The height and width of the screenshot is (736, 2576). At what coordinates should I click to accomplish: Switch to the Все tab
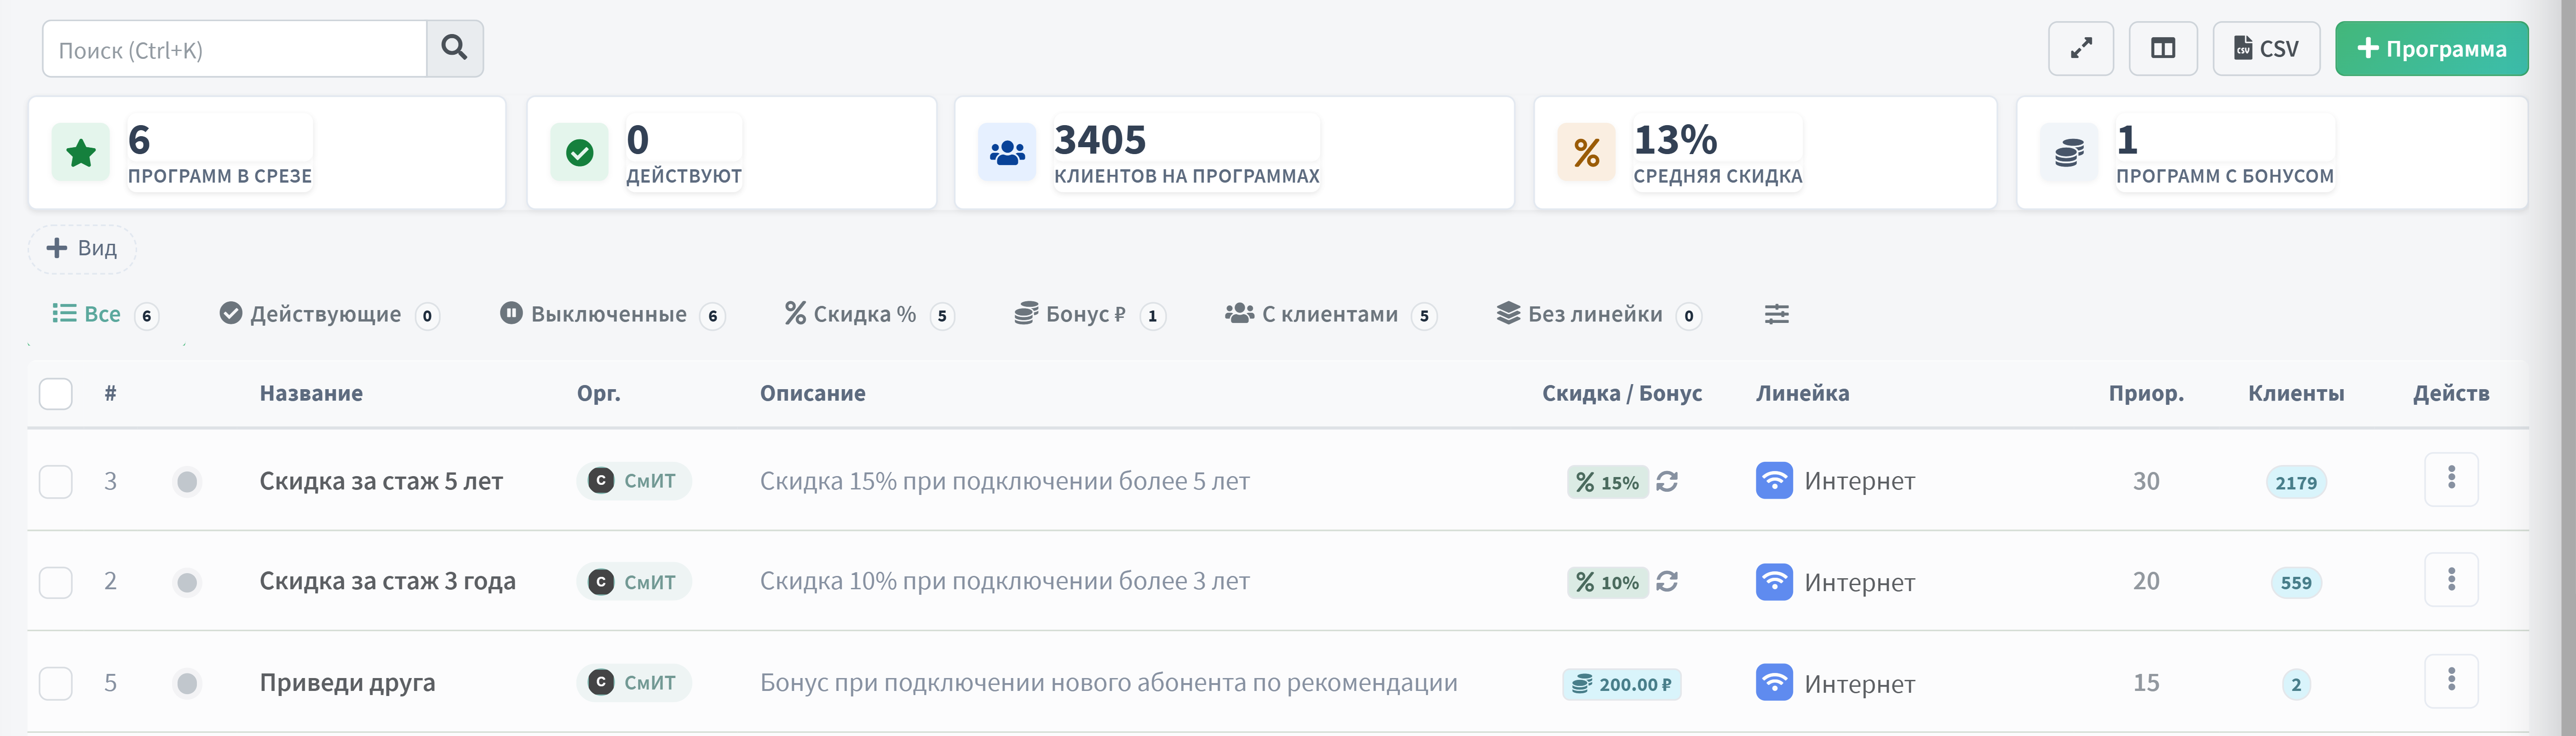[x=106, y=314]
